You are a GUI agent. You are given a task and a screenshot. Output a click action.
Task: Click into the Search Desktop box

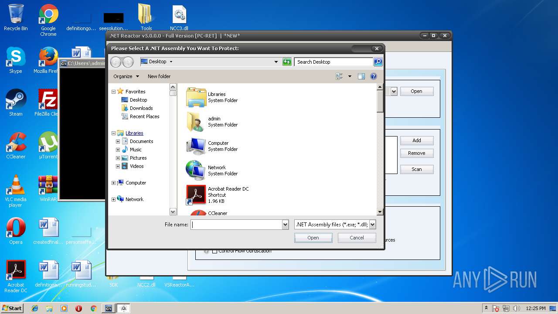333,62
